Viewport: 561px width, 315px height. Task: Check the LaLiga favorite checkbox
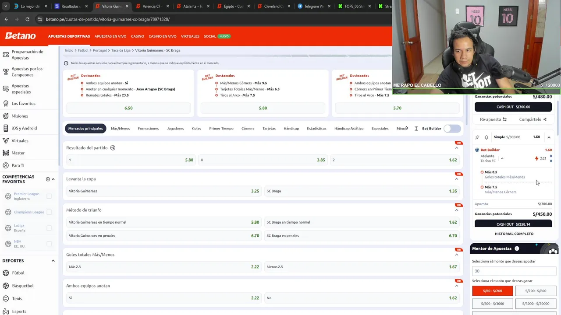click(x=49, y=228)
